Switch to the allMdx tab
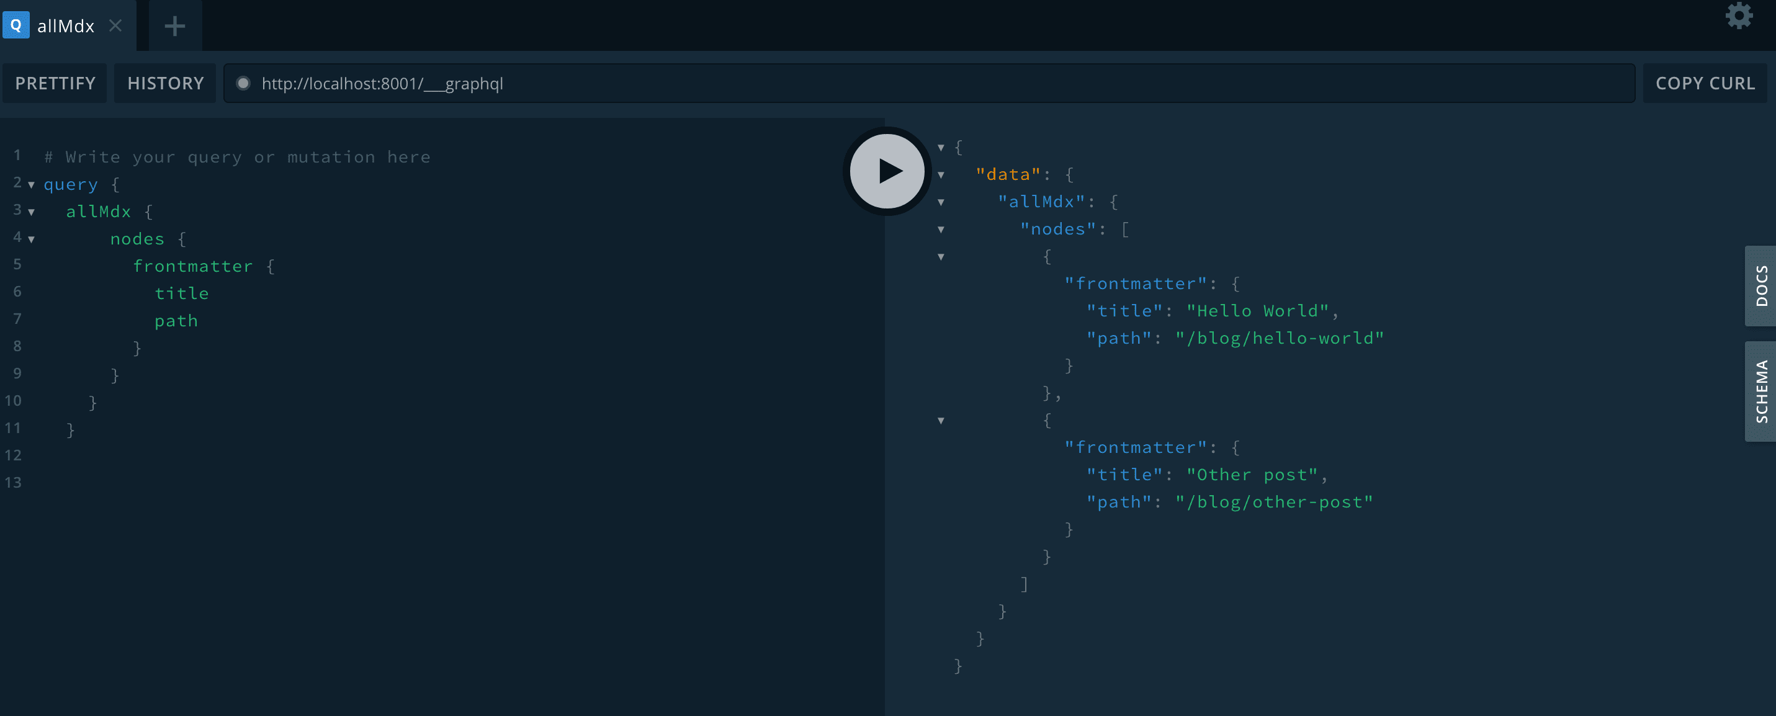The width and height of the screenshot is (1776, 716). pyautogui.click(x=66, y=25)
